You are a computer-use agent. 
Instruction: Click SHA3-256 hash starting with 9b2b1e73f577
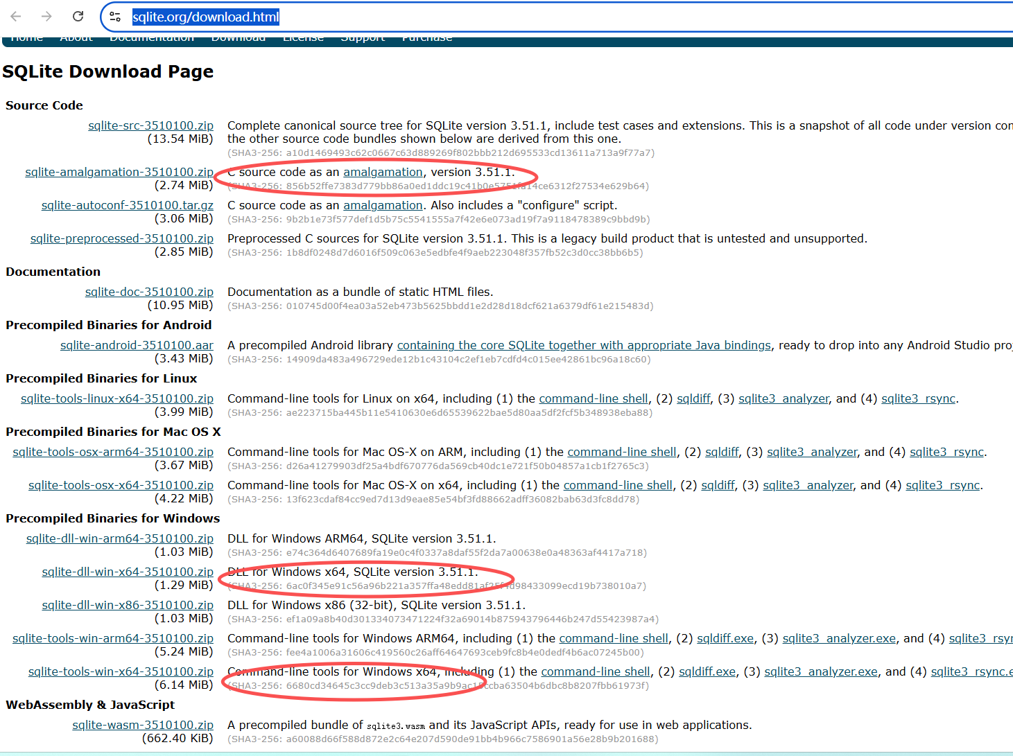coord(439,220)
